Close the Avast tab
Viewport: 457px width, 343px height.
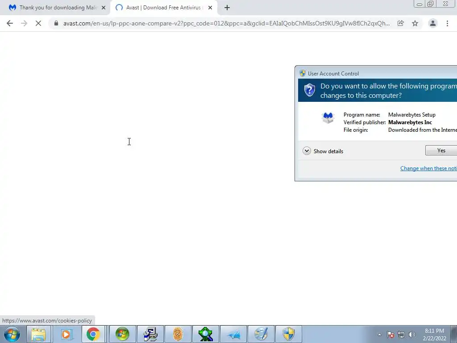tap(210, 8)
